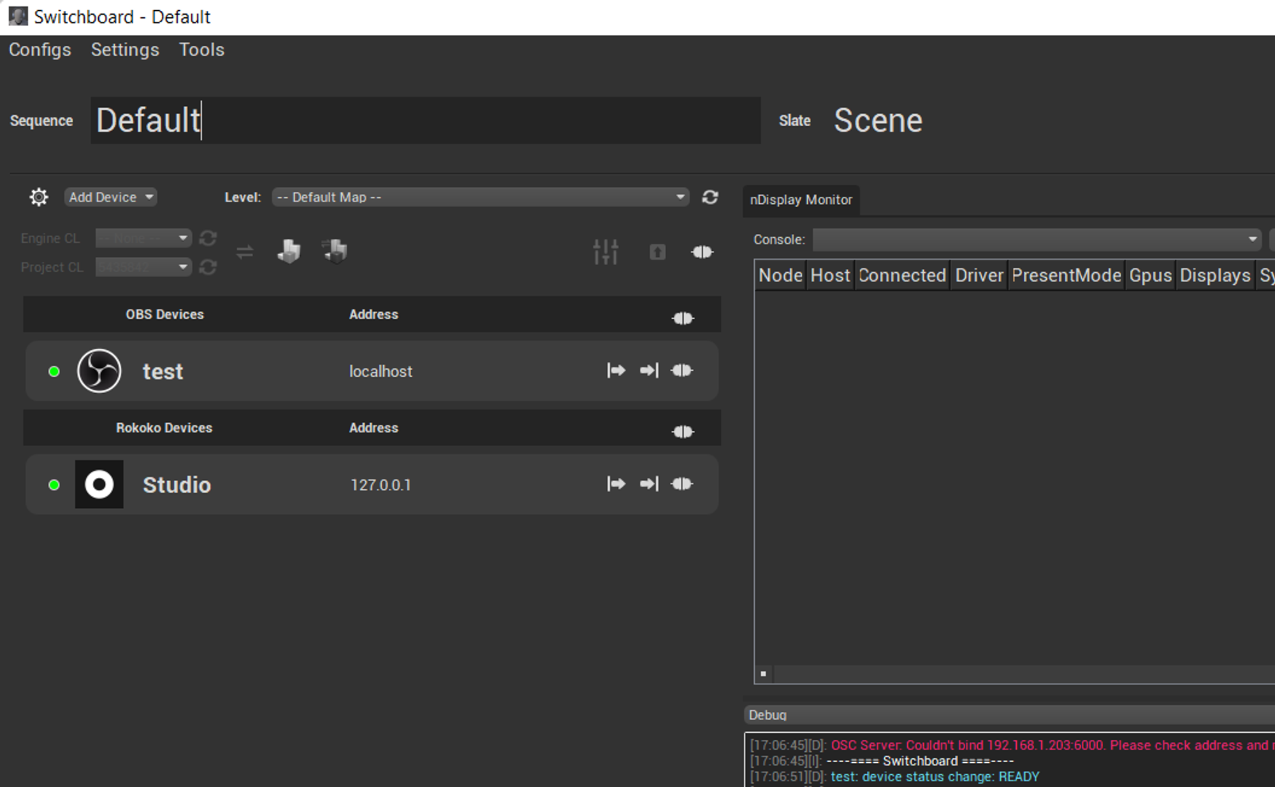
Task: Click the Rokoko Studio logo icon
Action: (x=99, y=484)
